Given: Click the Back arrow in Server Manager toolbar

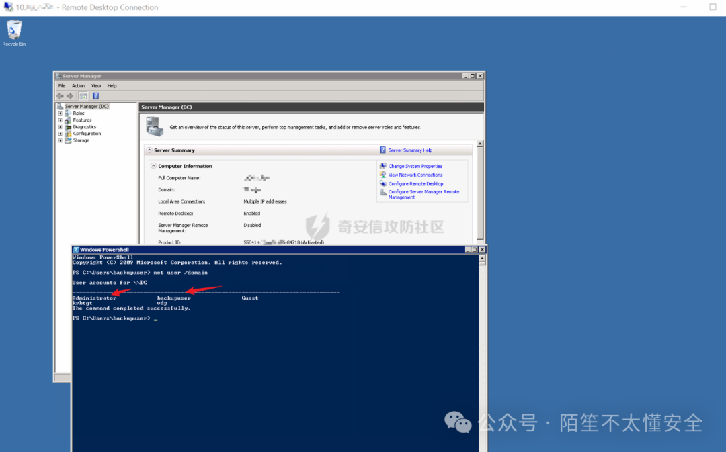Looking at the screenshot, I should click(61, 96).
